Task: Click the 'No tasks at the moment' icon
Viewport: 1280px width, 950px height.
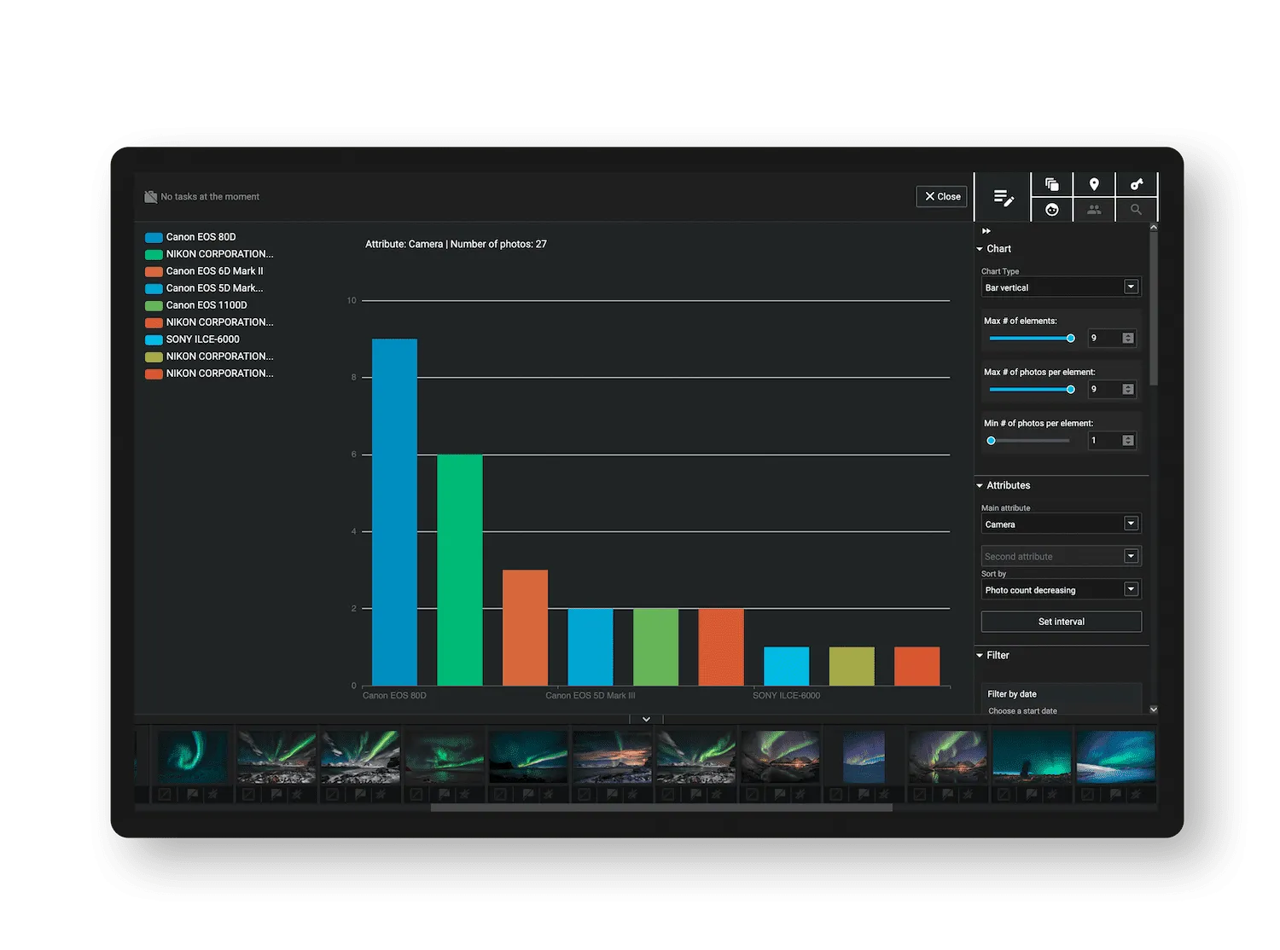Action: (x=151, y=197)
